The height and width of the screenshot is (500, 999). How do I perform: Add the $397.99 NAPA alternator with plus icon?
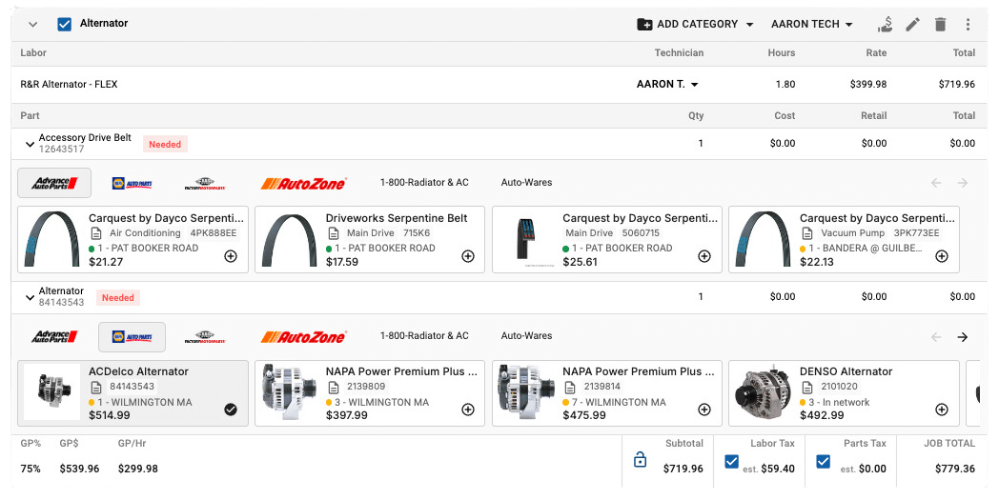coord(468,410)
